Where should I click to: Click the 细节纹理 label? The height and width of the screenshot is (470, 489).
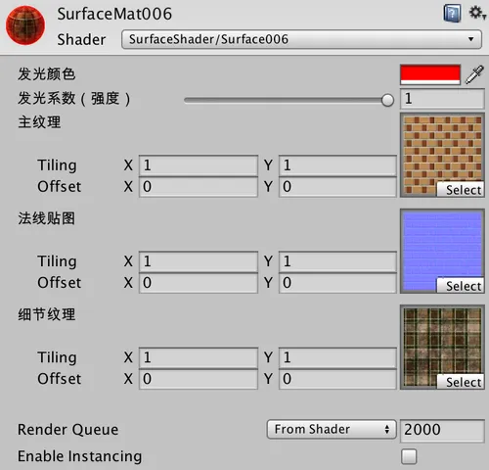coord(47,314)
